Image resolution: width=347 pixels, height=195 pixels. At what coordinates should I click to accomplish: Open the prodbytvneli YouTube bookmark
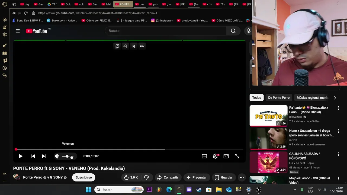coord(192,20)
